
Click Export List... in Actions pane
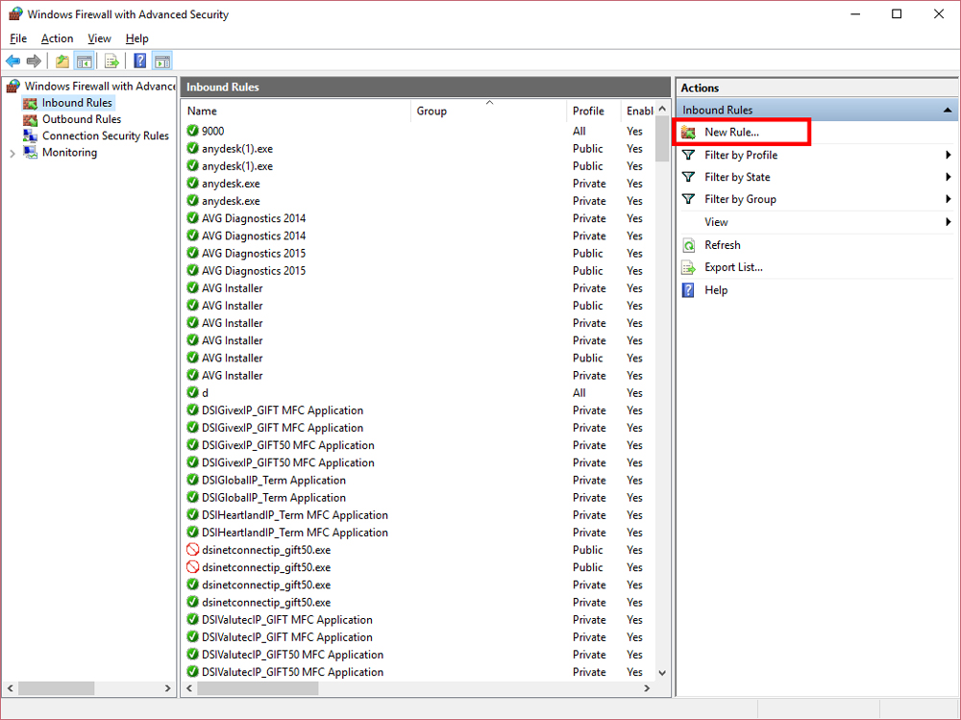pyautogui.click(x=733, y=267)
